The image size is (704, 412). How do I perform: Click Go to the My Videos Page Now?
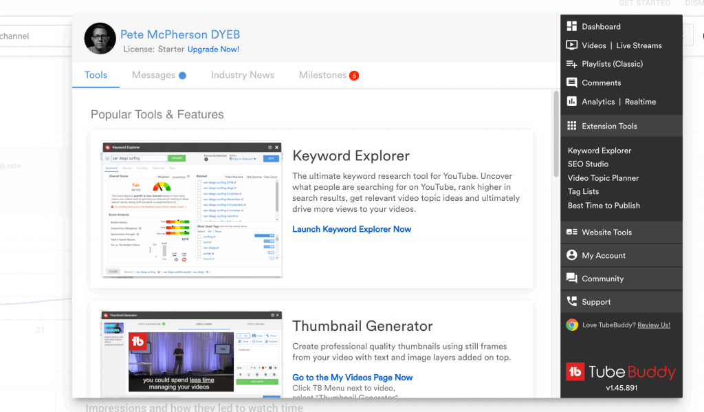(353, 378)
